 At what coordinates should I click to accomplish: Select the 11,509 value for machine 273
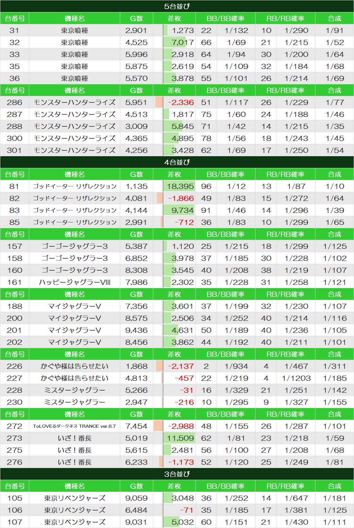click(x=180, y=438)
